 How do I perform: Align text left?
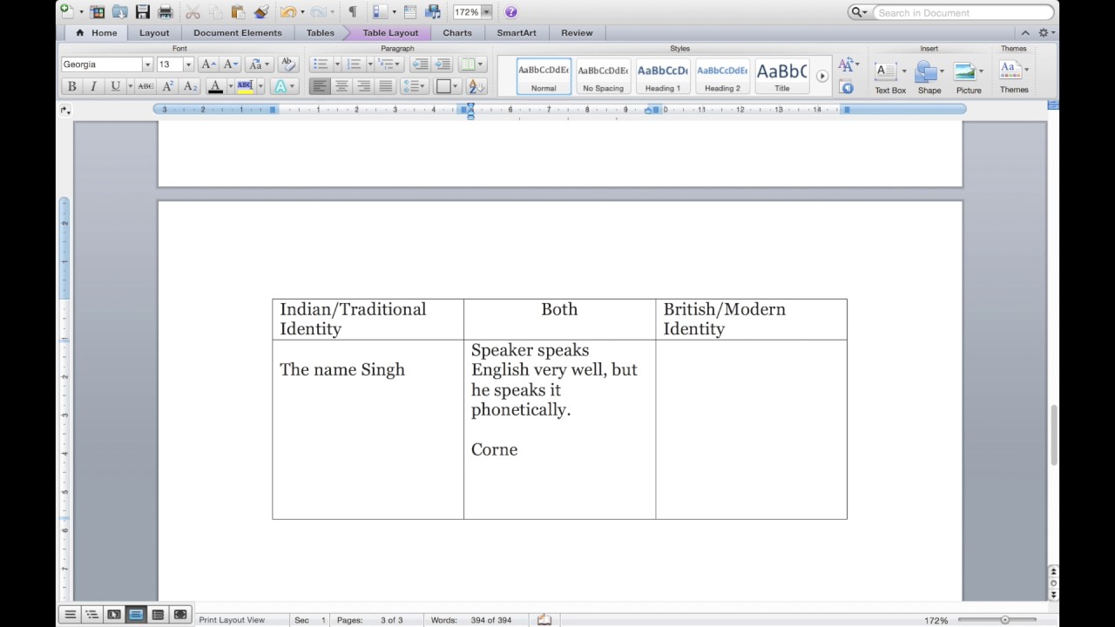320,86
